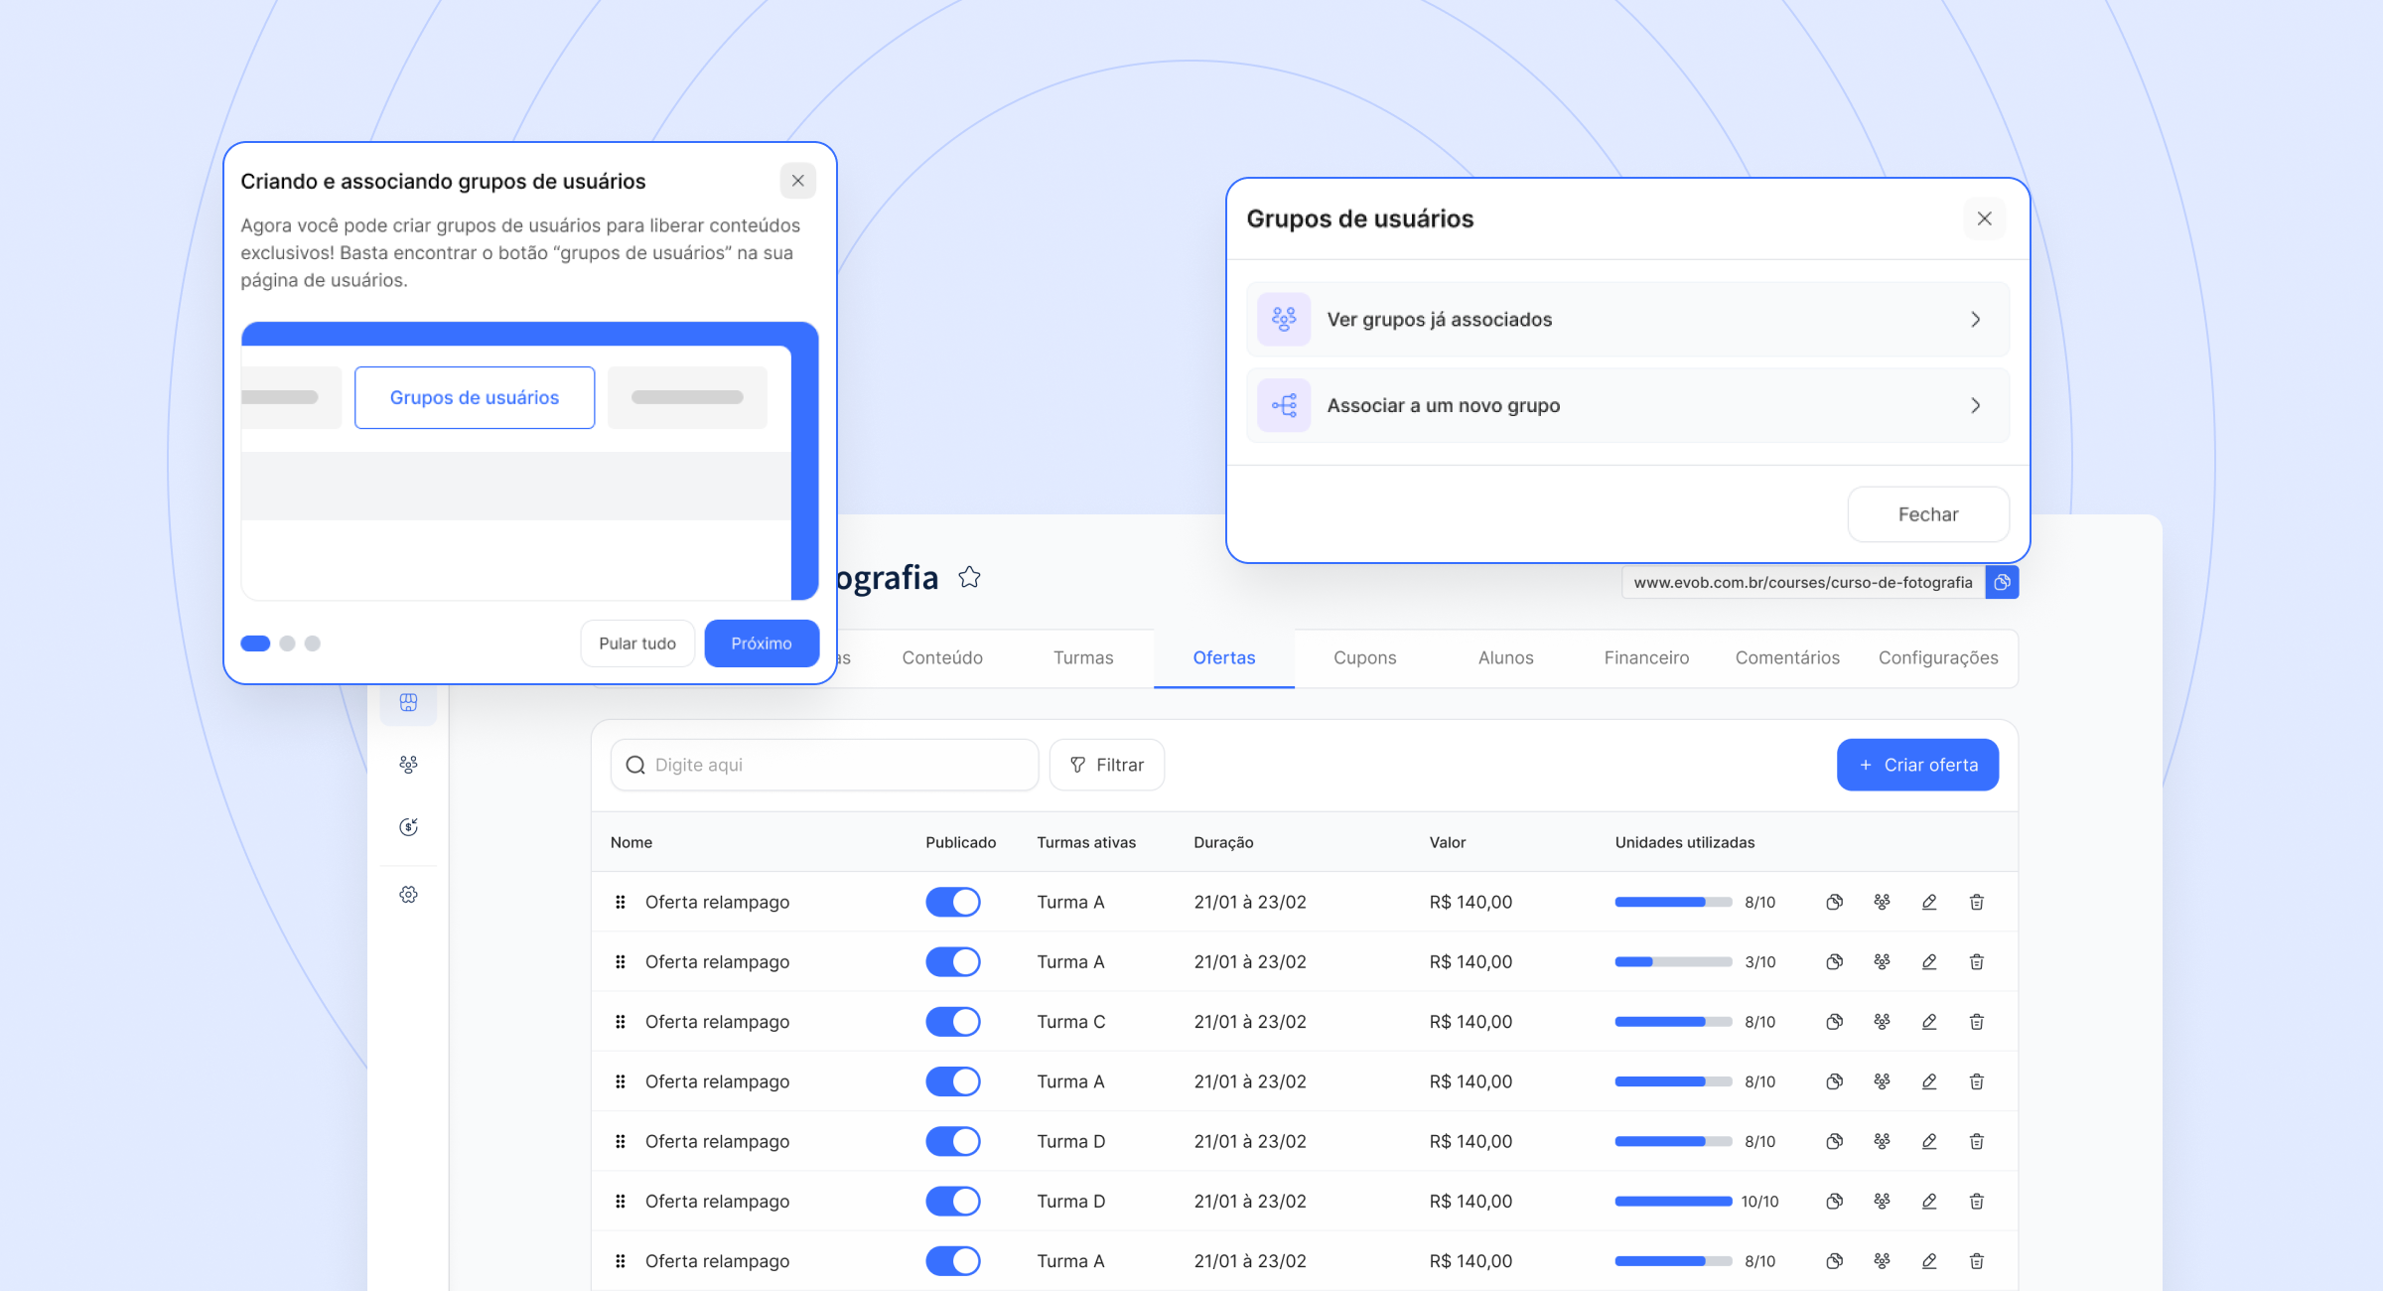Screen dimensions: 2383x1291
Task: Click Fechar in the Grupos de usuários dialog
Action: (x=1928, y=514)
